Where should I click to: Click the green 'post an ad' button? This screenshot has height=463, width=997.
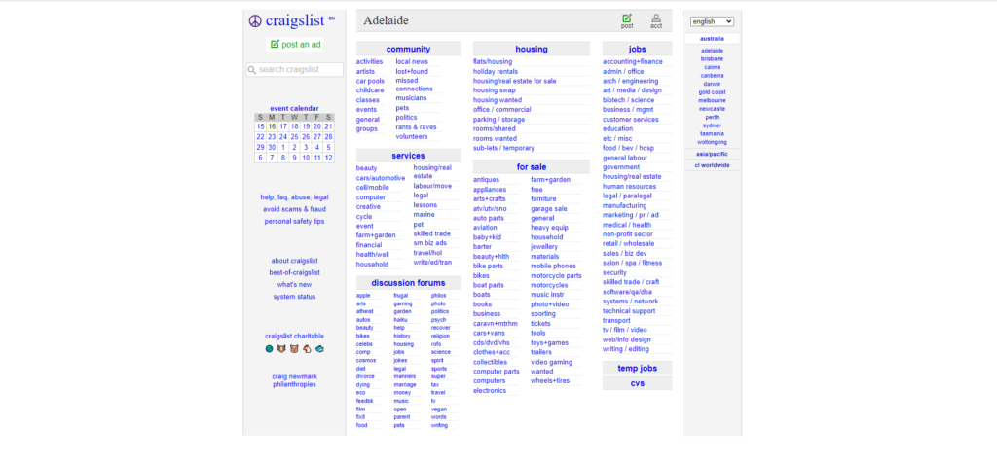[295, 45]
